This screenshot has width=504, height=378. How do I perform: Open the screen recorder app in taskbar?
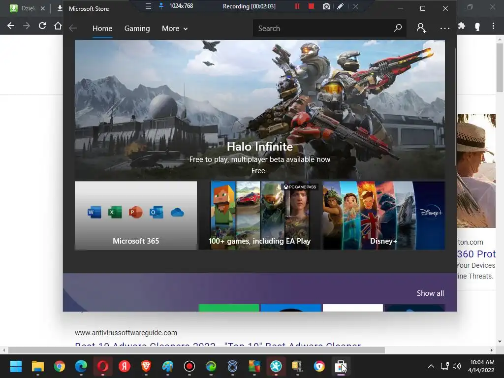pos(189,366)
